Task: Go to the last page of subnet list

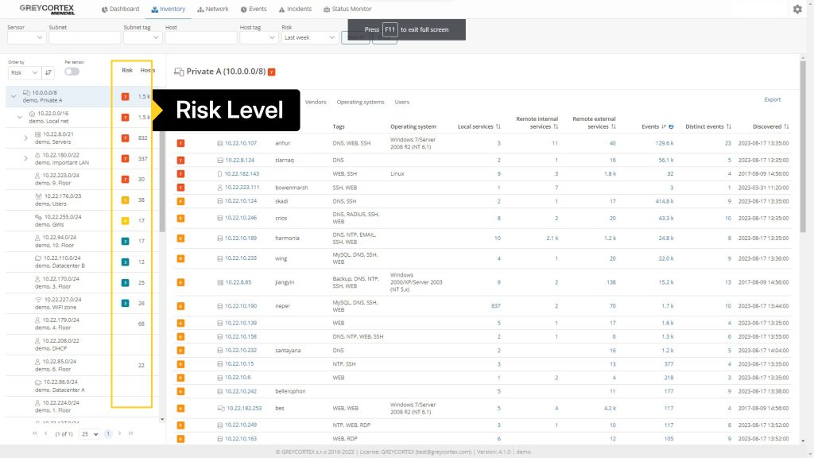Action: pos(130,434)
